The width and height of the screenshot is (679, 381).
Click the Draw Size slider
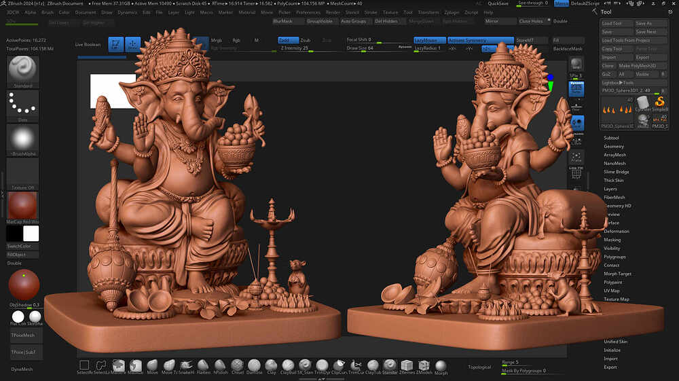[378, 48]
